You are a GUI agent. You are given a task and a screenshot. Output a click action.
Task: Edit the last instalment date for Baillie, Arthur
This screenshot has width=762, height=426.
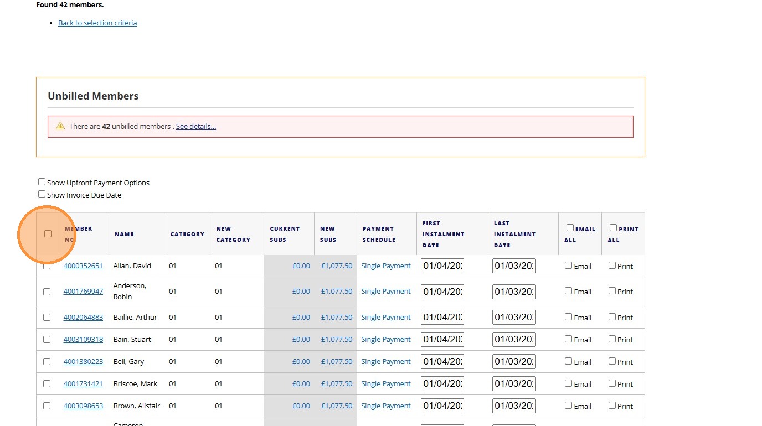(514, 317)
